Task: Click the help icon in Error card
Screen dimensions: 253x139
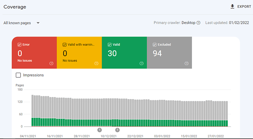Action: (x=51, y=63)
